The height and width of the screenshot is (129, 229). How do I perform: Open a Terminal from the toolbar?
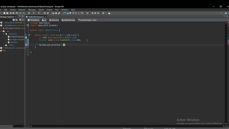tap(17, 13)
